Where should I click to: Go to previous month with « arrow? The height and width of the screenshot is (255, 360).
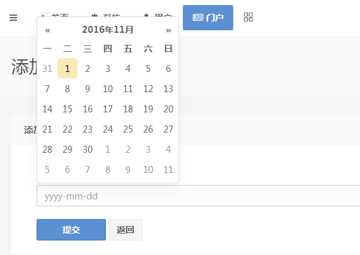tap(47, 30)
